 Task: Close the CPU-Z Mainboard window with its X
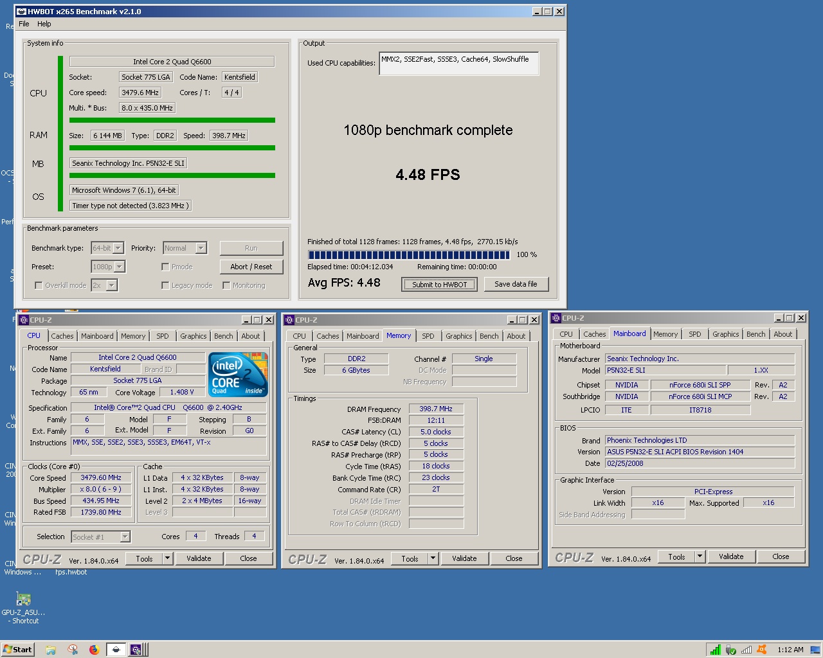point(800,318)
